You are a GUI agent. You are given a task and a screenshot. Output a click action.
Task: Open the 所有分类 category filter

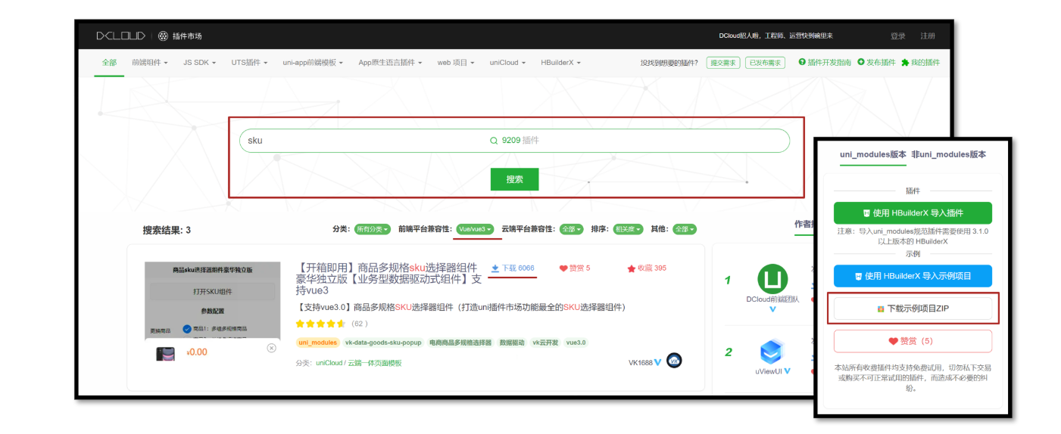[373, 229]
